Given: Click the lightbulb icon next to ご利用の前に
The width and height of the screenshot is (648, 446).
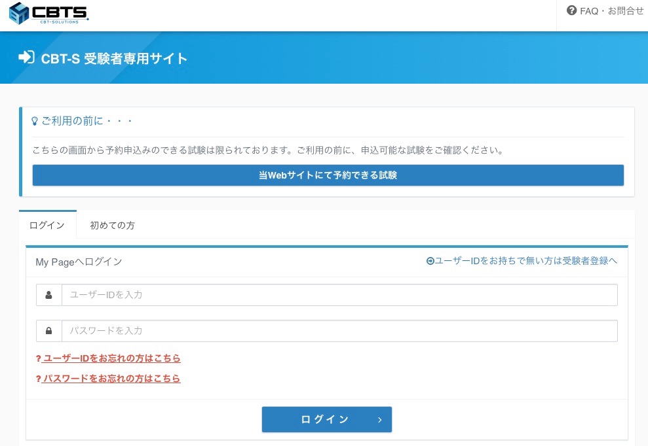Looking at the screenshot, I should pyautogui.click(x=35, y=121).
